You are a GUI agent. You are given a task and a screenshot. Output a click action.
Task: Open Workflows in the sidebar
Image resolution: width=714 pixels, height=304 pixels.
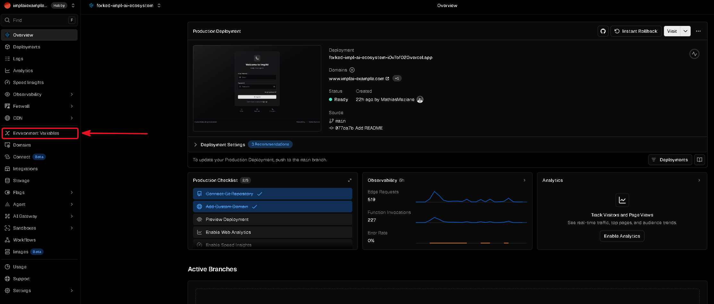pos(39,240)
